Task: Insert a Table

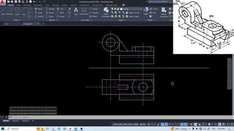Action: point(93,16)
